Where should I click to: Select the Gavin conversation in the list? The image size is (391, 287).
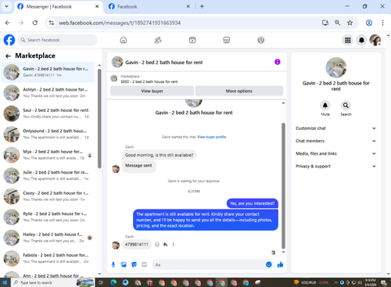48,72
